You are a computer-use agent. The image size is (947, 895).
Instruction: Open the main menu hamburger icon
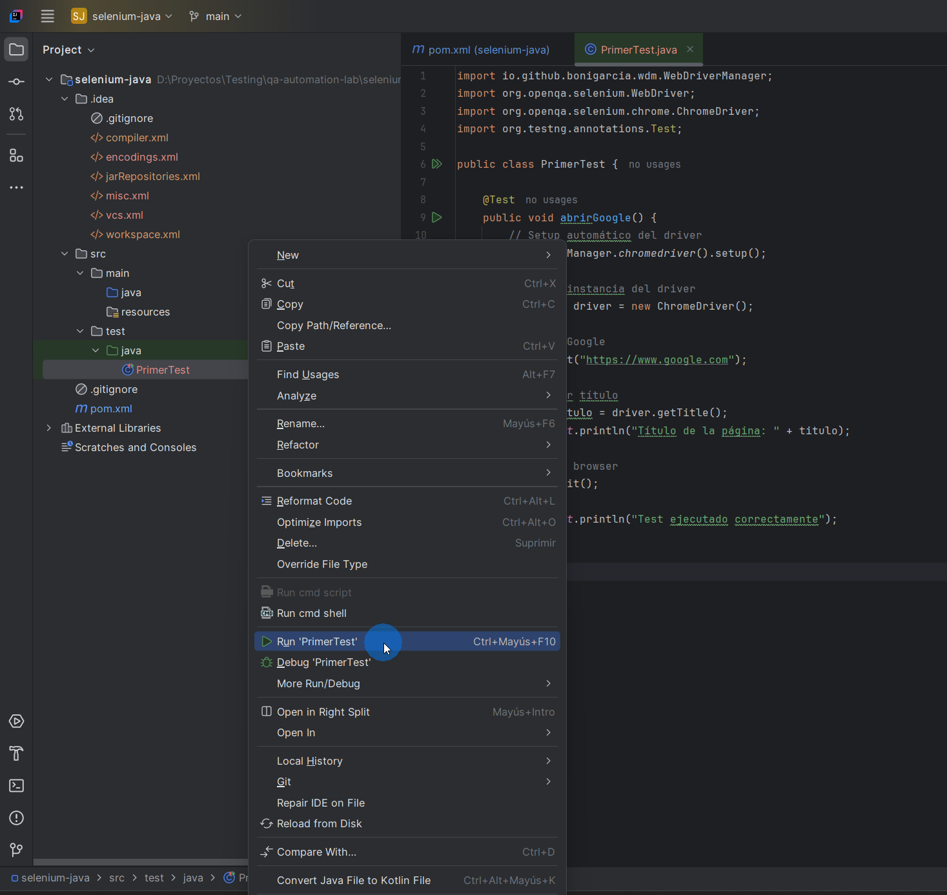coord(47,16)
